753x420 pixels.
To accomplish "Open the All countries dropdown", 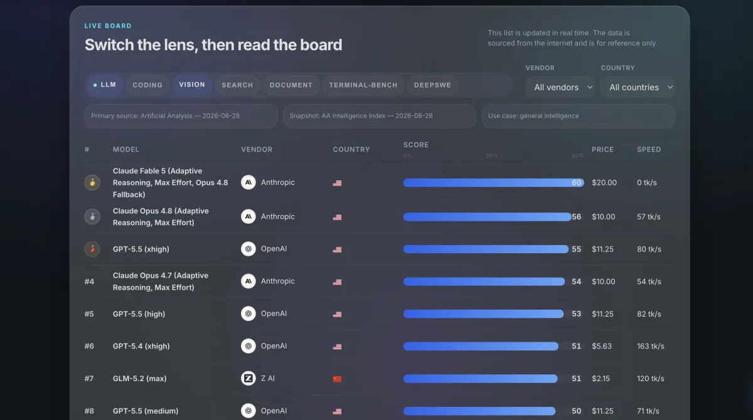I will pos(638,87).
